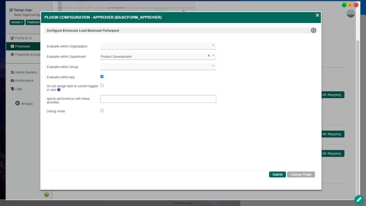Viewport: 366px width, 206px height.
Task: Click the green help question mark icon
Action: [47, 195]
